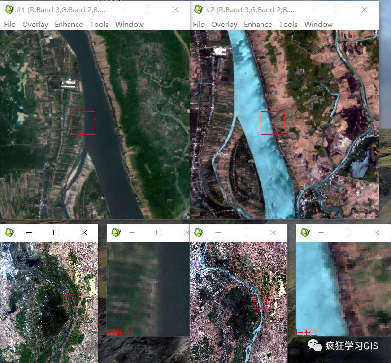Image resolution: width=391 pixels, height=363 pixels.
Task: Maximize the #2 display window
Action: 337,9
